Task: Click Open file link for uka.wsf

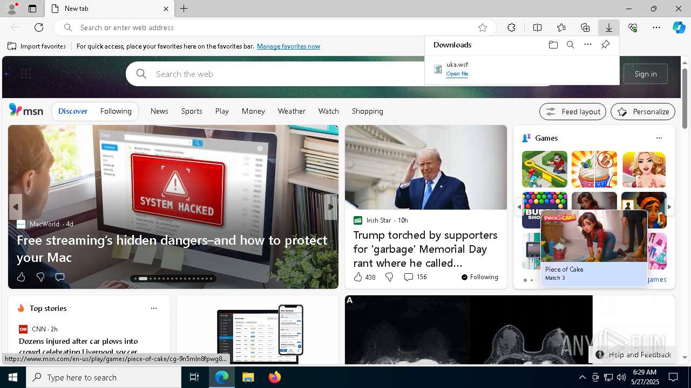Action: tap(457, 74)
